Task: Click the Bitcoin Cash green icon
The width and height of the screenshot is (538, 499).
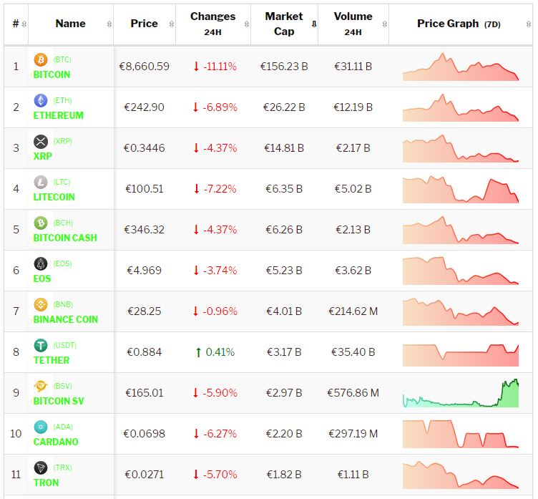Action: point(41,223)
